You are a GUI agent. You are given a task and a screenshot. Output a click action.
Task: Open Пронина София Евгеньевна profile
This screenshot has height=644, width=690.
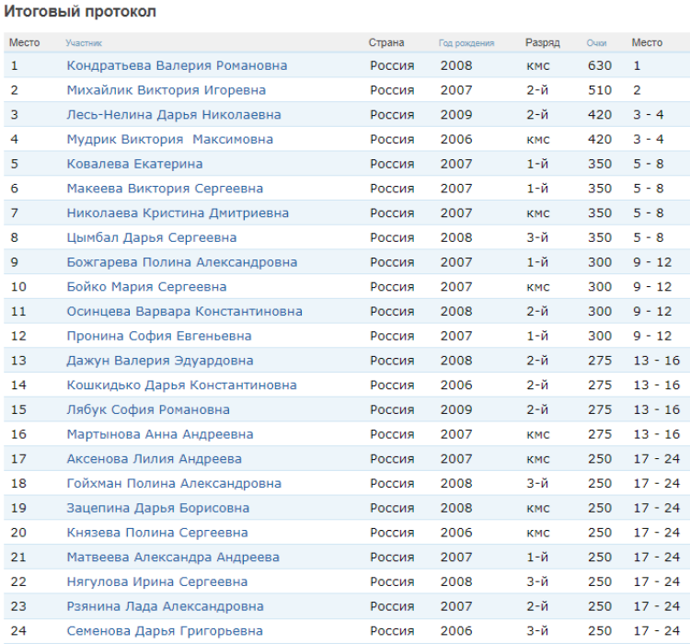tap(159, 336)
